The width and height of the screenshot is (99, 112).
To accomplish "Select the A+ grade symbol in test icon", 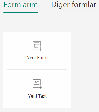I will tap(37, 82).
